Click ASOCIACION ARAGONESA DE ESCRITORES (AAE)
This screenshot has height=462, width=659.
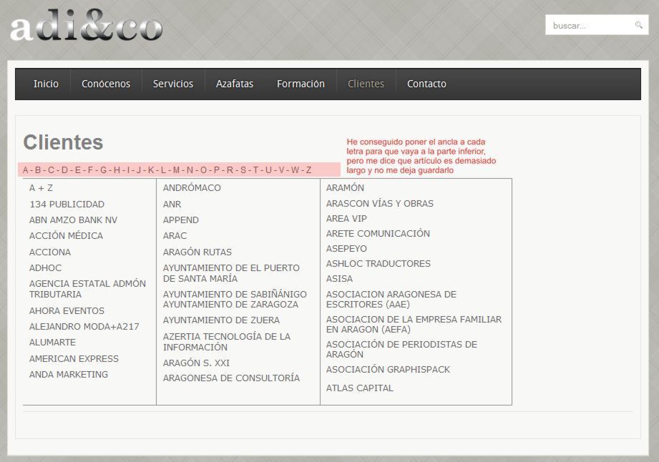click(391, 300)
